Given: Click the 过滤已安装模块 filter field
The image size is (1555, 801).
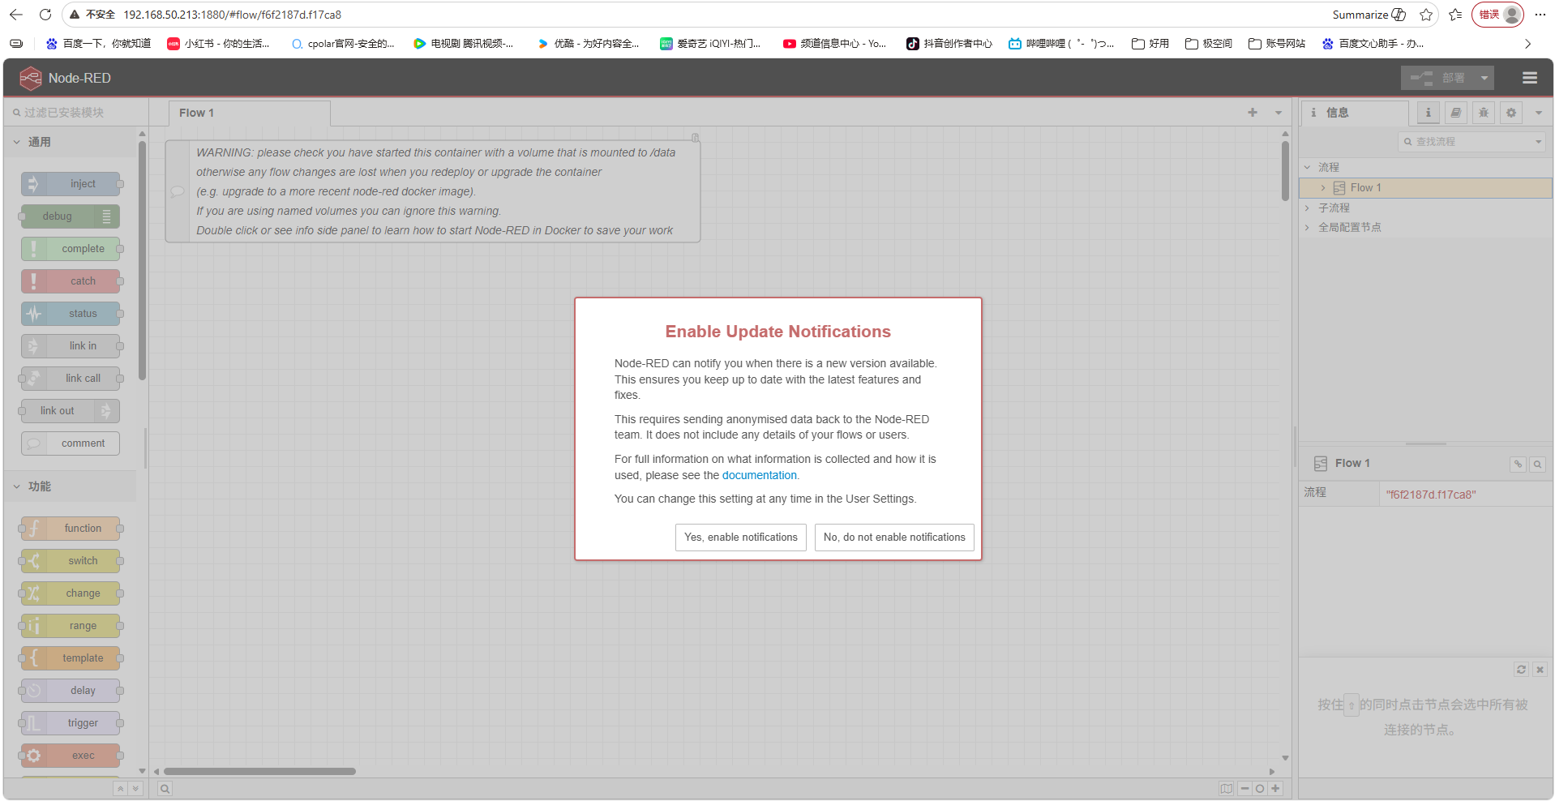Looking at the screenshot, I should pos(77,113).
